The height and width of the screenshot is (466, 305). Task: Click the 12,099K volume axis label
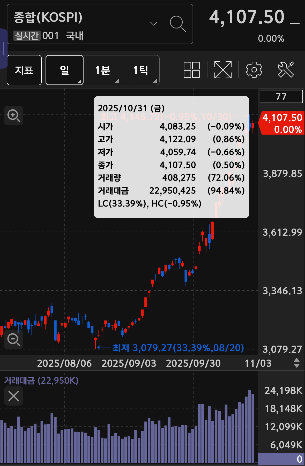pyautogui.click(x=284, y=427)
